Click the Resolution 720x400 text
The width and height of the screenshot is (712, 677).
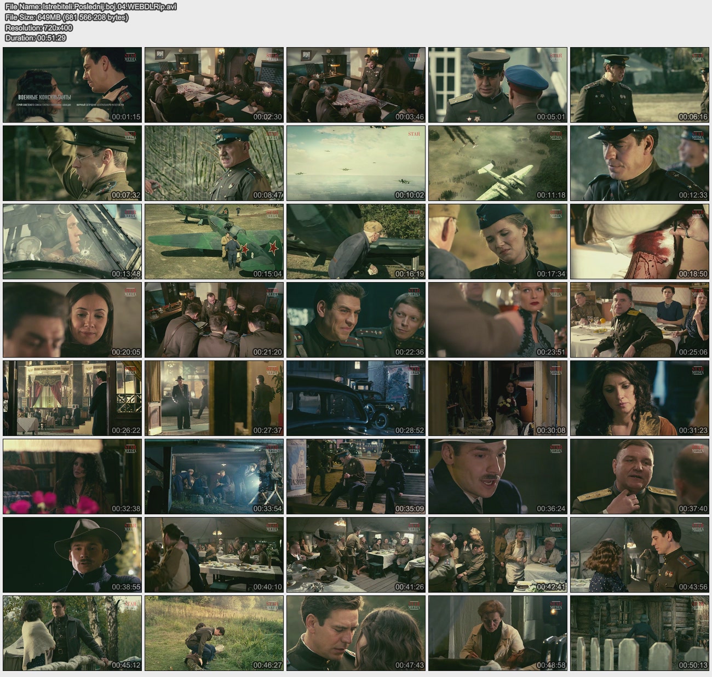[39, 27]
